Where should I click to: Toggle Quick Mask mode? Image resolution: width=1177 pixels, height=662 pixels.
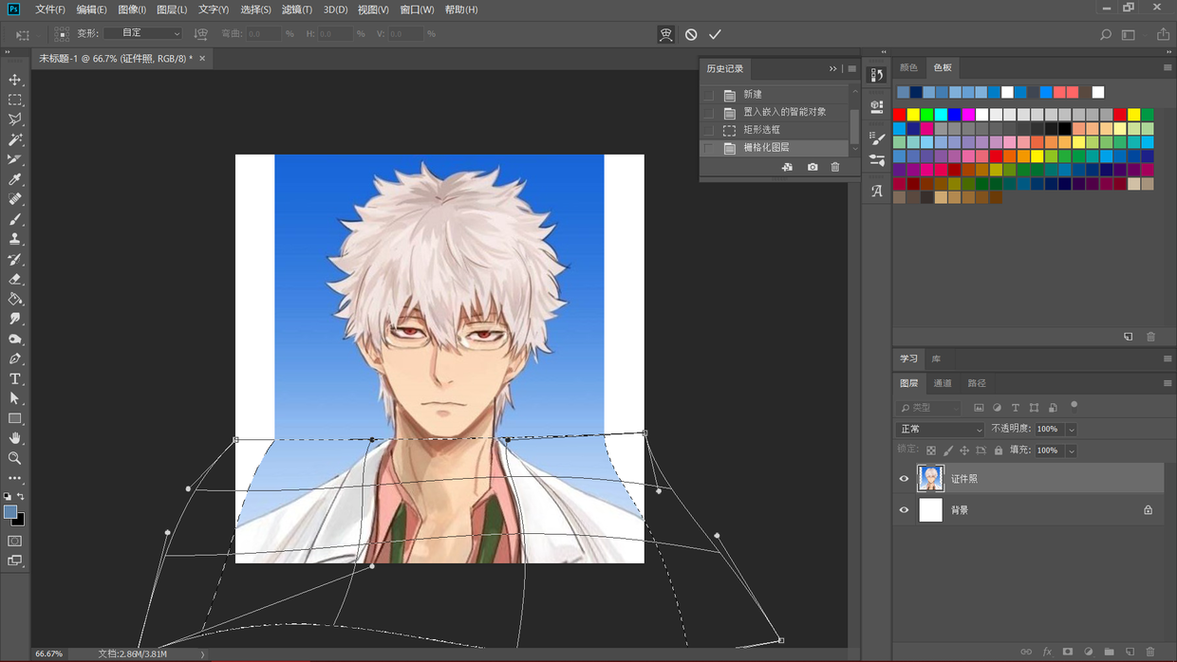pyautogui.click(x=15, y=541)
